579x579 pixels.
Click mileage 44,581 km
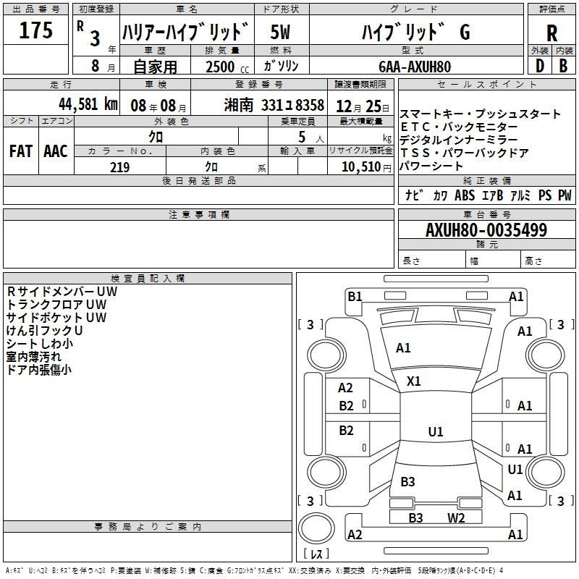[88, 104]
